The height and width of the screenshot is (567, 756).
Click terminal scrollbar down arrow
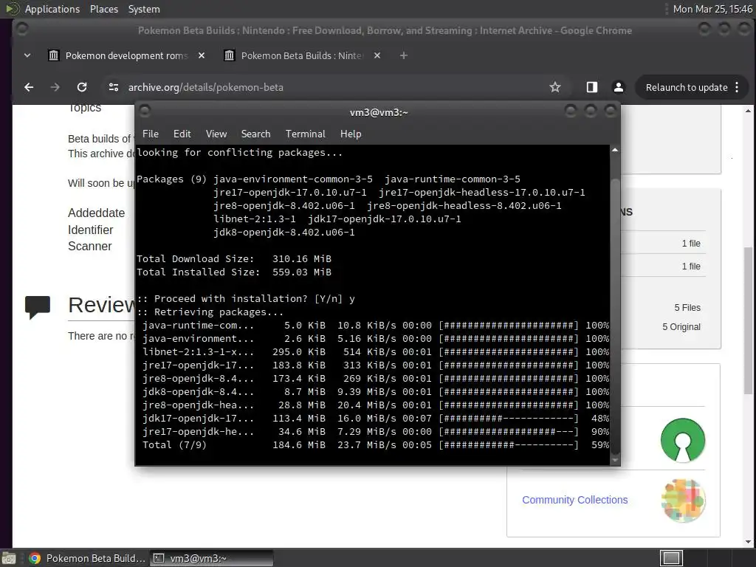(x=615, y=460)
